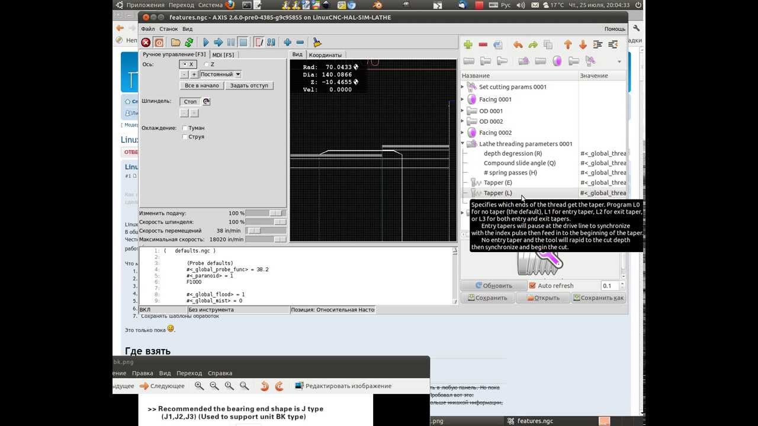The height and width of the screenshot is (426, 758).
Task: Toggle the machine power icon
Action: click(x=159, y=43)
